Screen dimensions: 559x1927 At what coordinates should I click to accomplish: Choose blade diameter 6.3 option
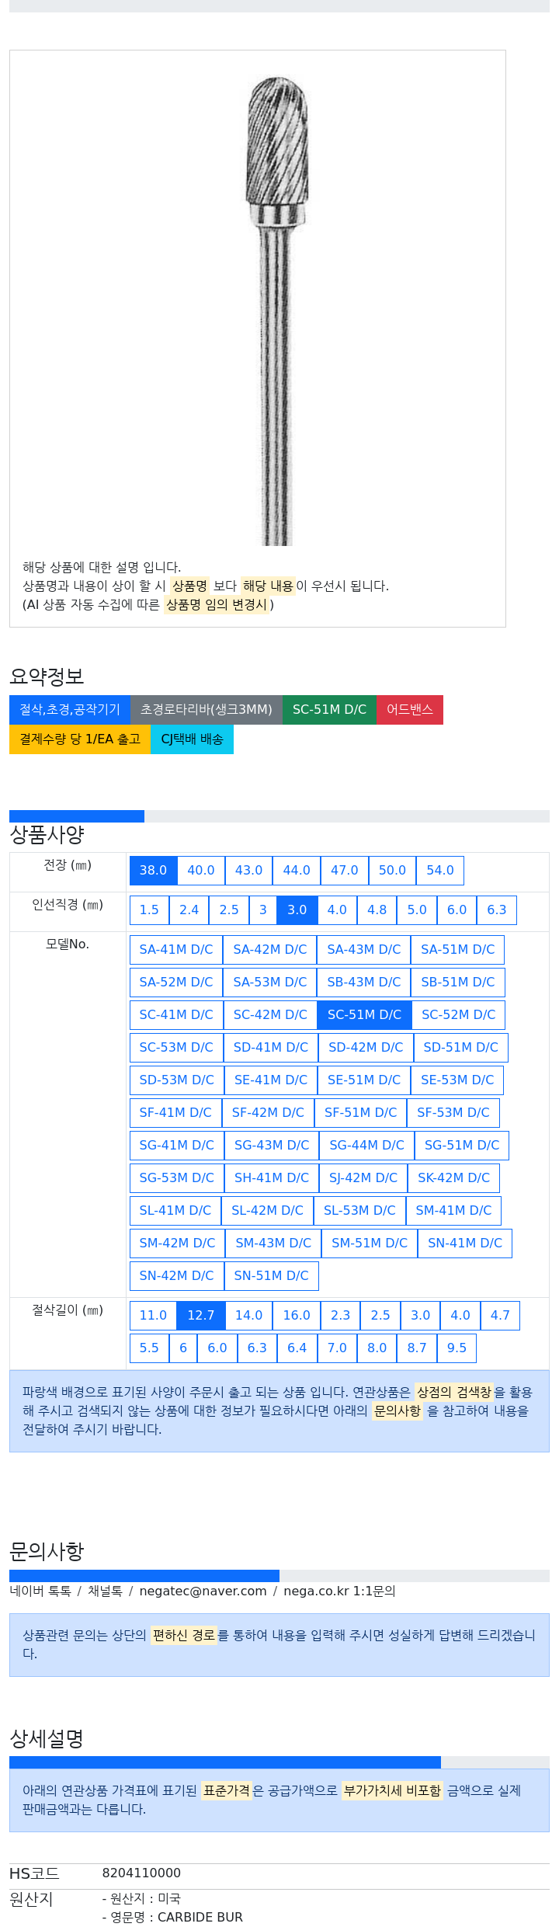click(x=497, y=910)
